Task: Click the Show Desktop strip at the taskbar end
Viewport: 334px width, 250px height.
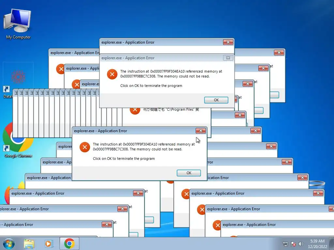Action: click(x=332, y=243)
